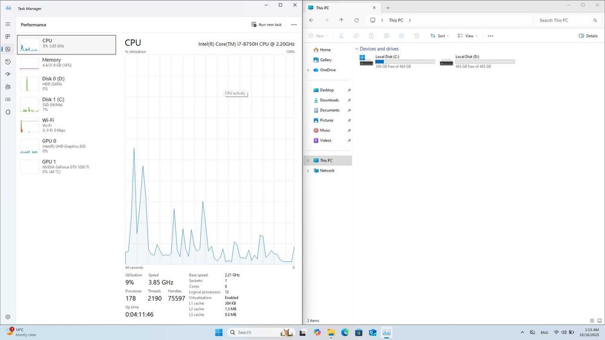Select Memory performance item
The height and width of the screenshot is (340, 605).
pos(67,63)
